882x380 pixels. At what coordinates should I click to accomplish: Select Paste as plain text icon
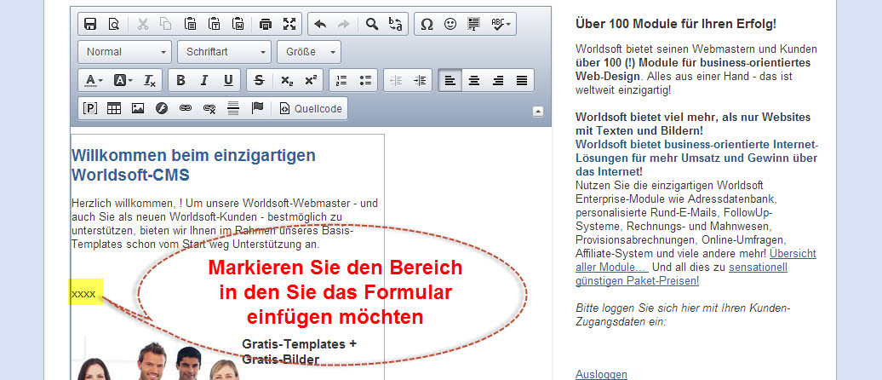point(215,24)
